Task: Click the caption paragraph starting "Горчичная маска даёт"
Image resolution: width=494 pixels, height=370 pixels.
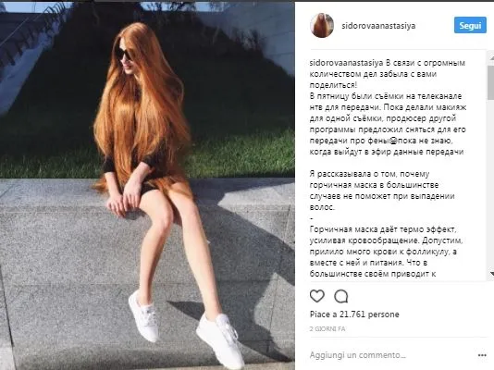Action: [386, 252]
